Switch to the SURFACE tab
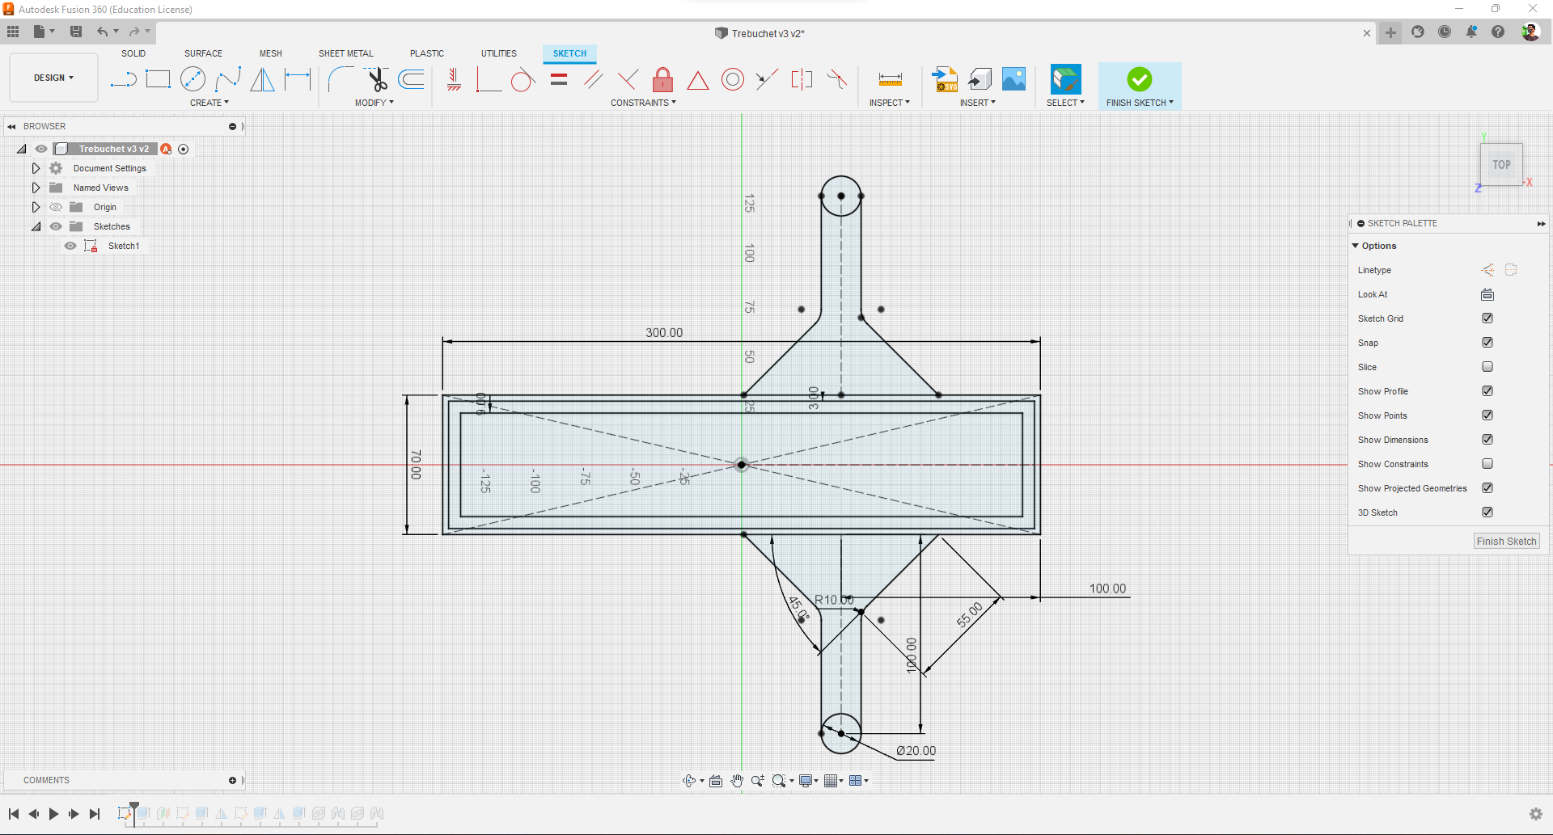The image size is (1553, 835). click(203, 53)
